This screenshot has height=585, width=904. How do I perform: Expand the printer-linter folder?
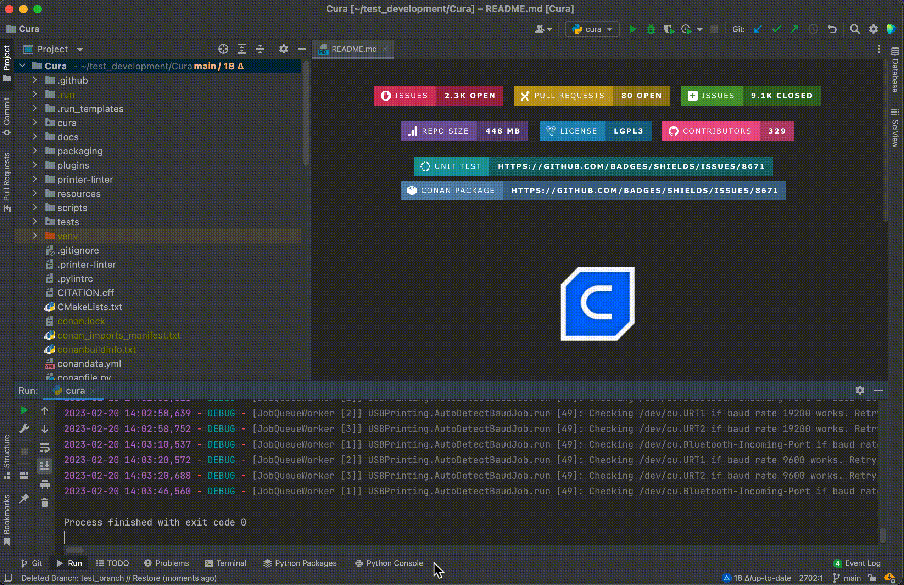pos(35,179)
